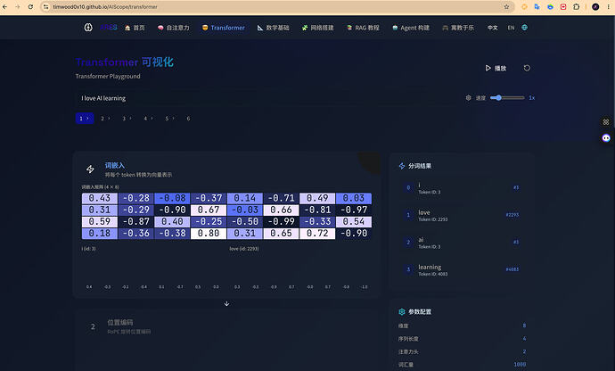Bookmark this page with the star icon
Image resolution: width=615 pixels, height=371 pixels.
click(506, 6)
